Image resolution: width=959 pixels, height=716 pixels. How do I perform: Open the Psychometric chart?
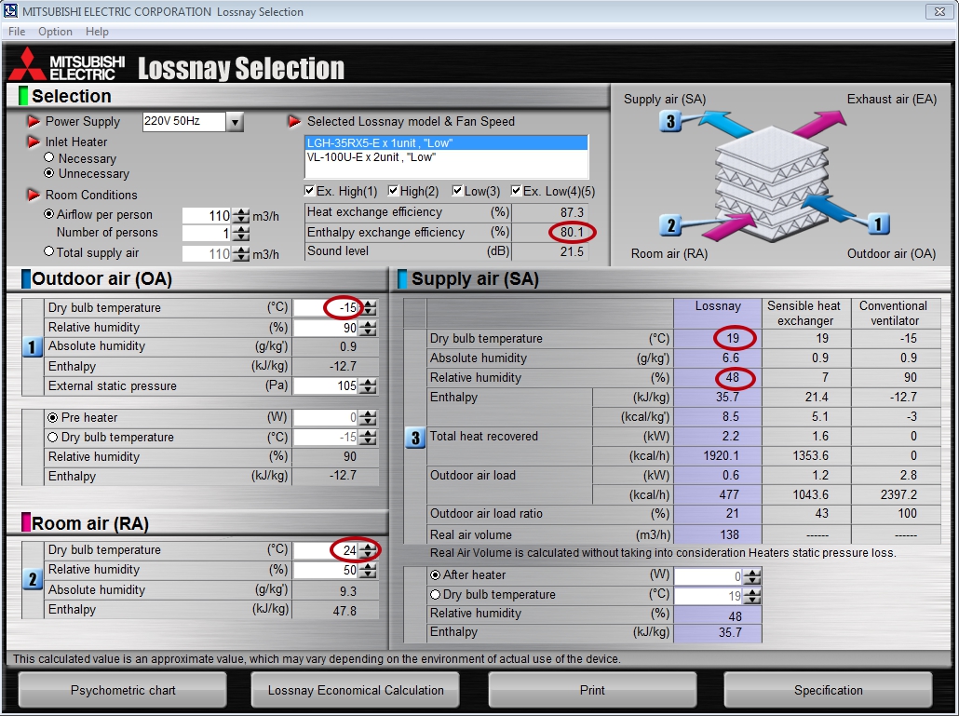pyautogui.click(x=123, y=690)
